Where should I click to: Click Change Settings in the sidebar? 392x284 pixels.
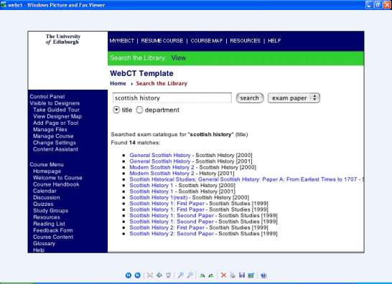pyautogui.click(x=55, y=143)
